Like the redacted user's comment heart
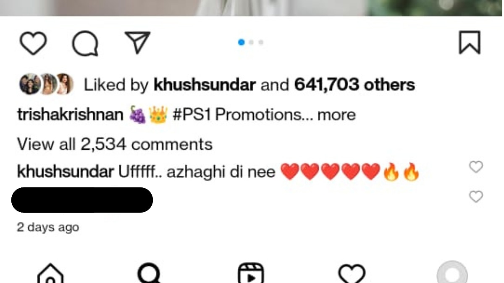The width and height of the screenshot is (504, 283). pyautogui.click(x=476, y=196)
